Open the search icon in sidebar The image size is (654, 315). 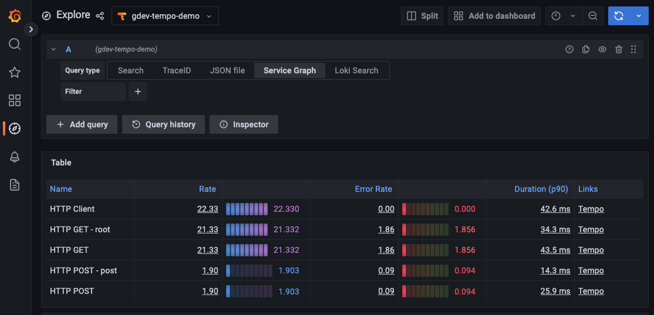pos(15,44)
